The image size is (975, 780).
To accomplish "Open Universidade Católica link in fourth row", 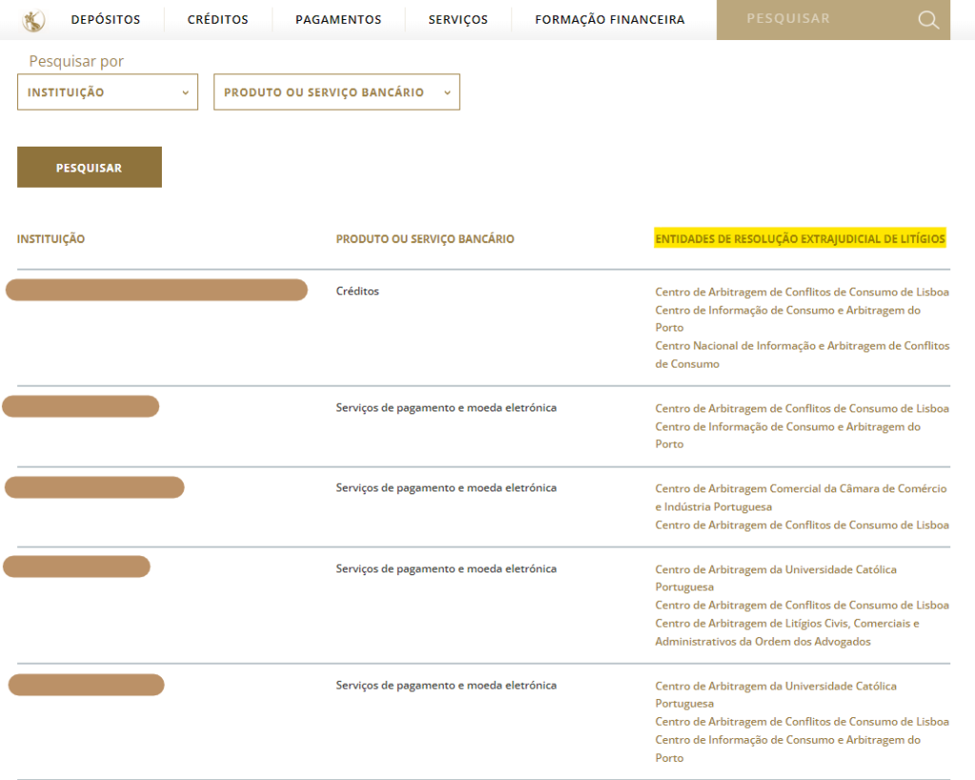I will (x=776, y=578).
